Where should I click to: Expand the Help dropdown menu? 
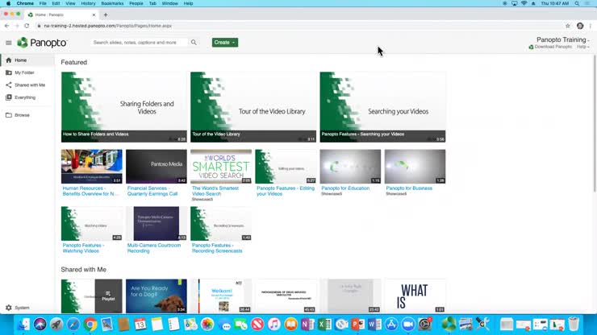pos(583,47)
